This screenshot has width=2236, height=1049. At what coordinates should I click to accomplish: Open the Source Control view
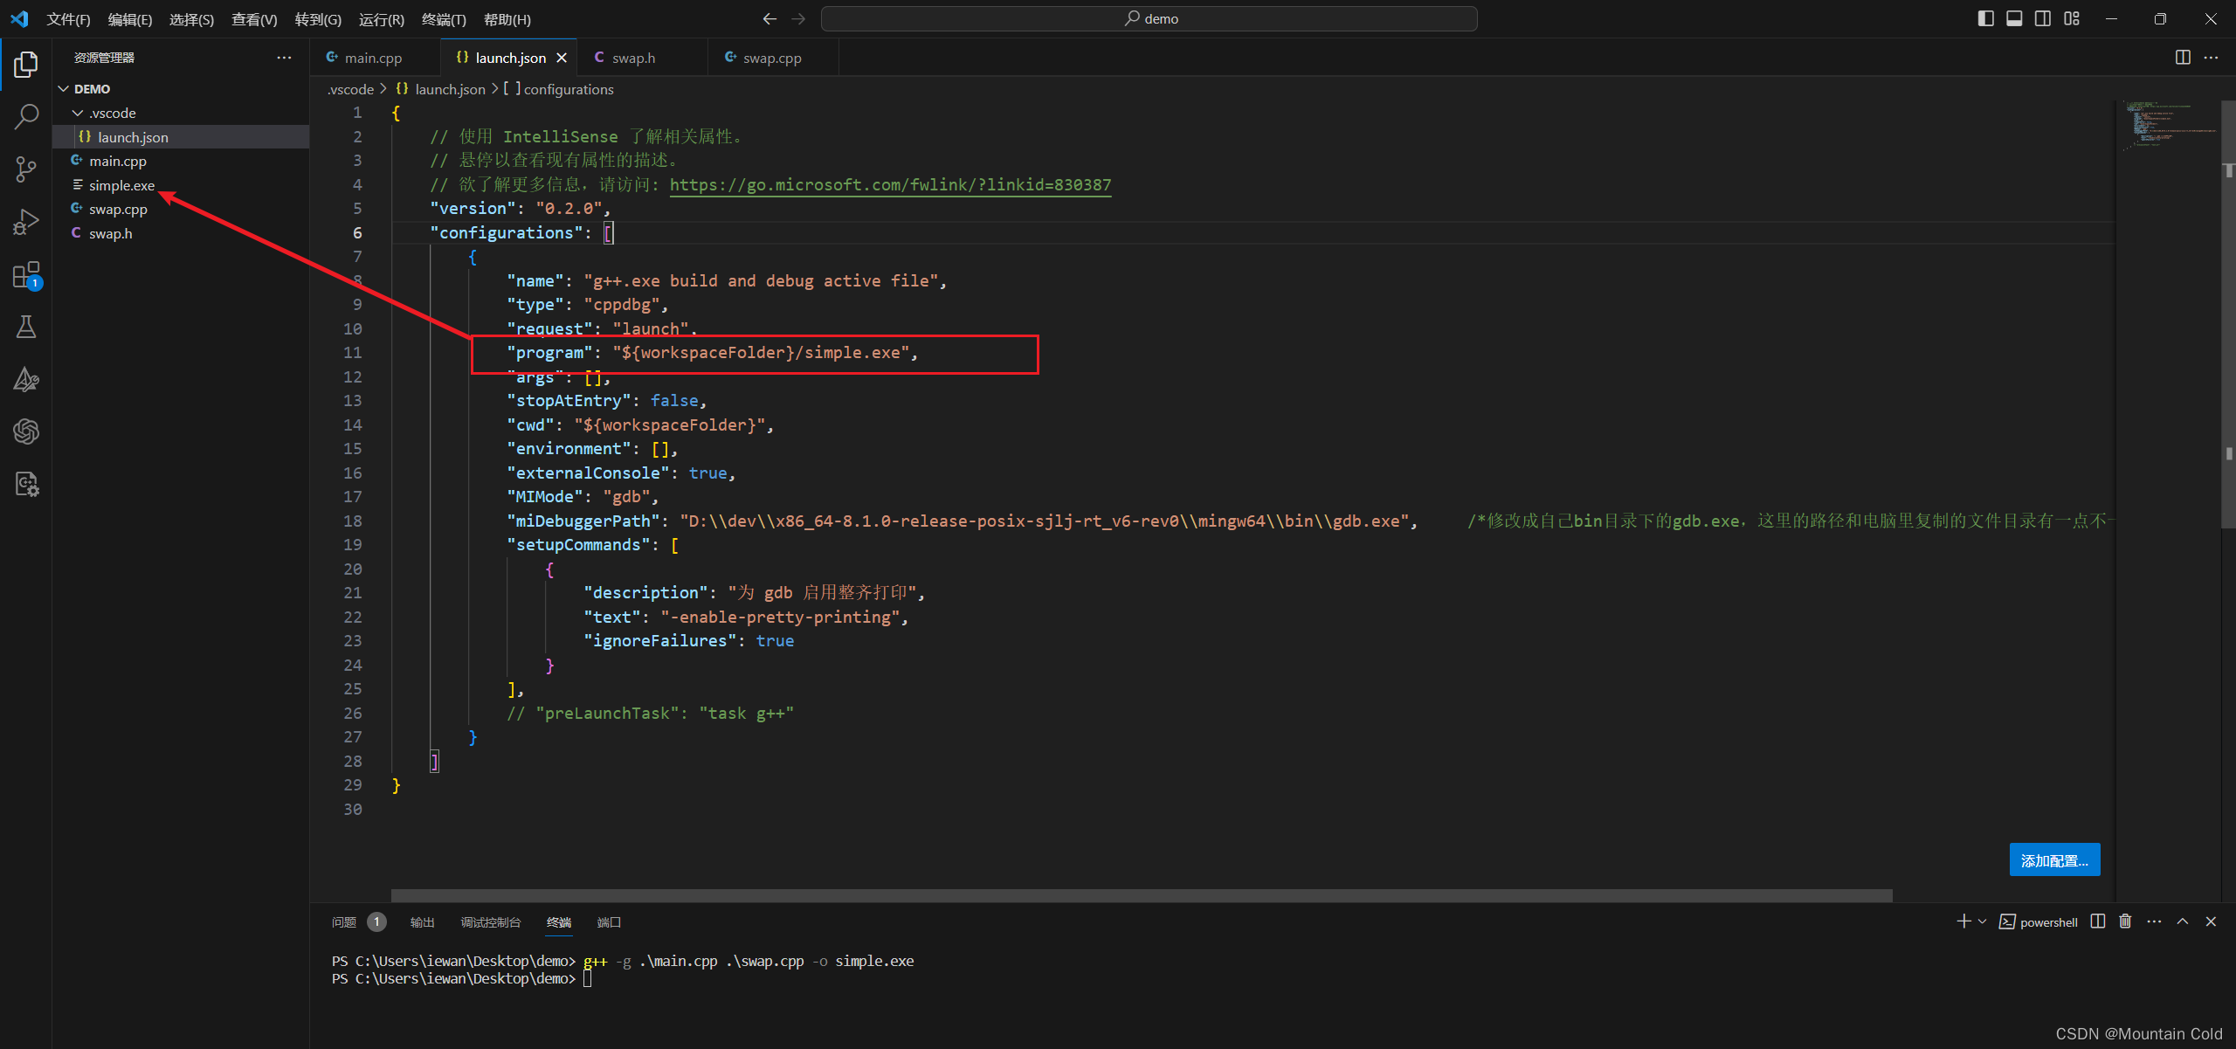pos(26,169)
